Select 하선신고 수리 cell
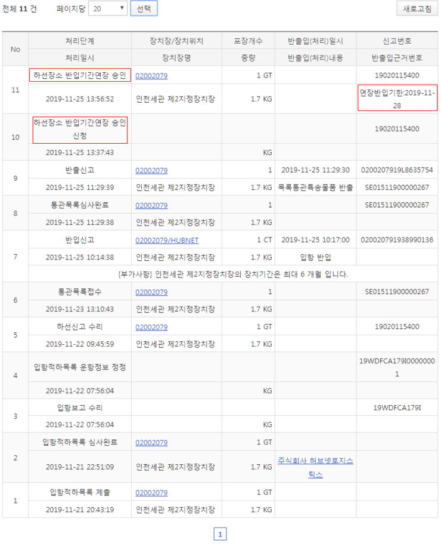The height and width of the screenshot is (546, 441). click(x=80, y=326)
